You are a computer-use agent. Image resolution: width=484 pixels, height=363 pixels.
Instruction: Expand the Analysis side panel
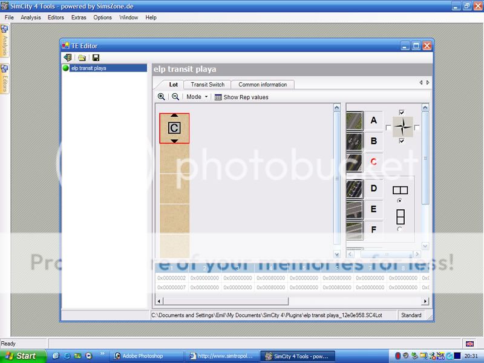(x=4, y=41)
